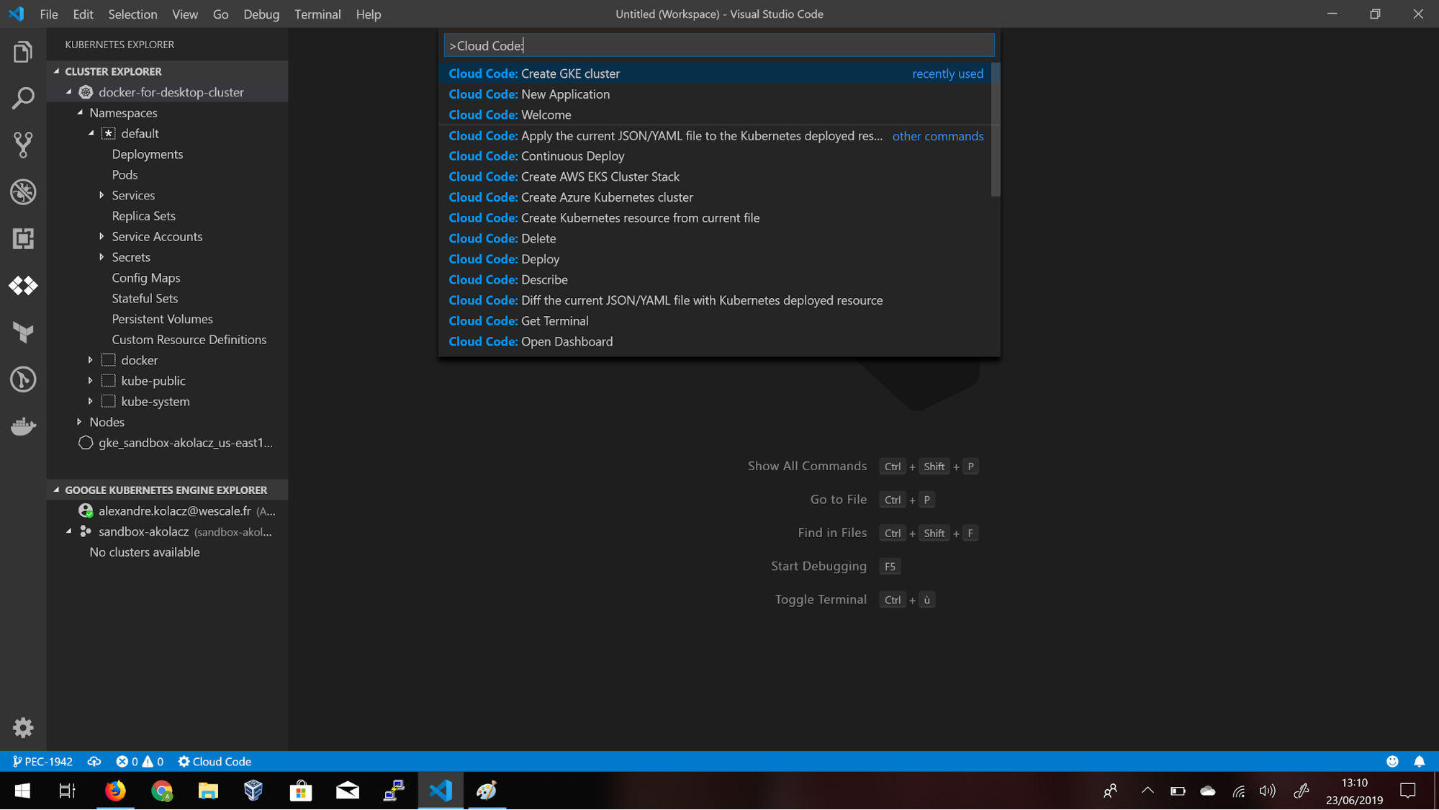Select Custom Resource Definitions tree row
The width and height of the screenshot is (1439, 810).
coord(168,340)
